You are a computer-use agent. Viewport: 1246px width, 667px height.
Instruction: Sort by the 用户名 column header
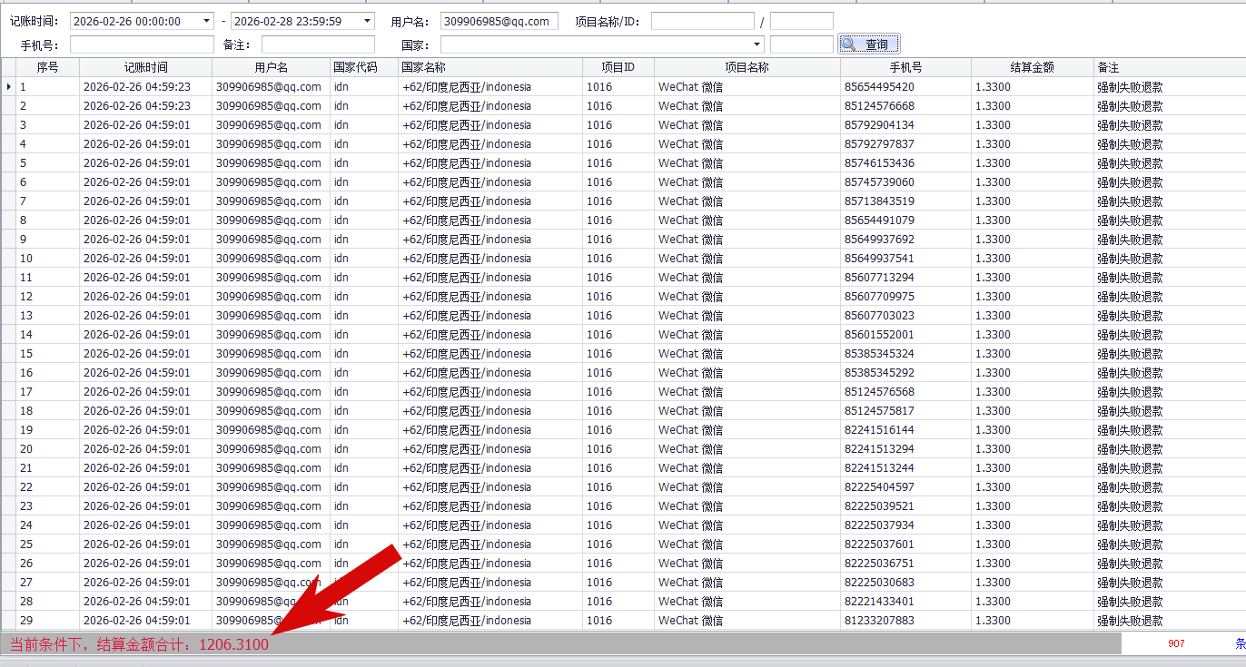click(x=271, y=67)
